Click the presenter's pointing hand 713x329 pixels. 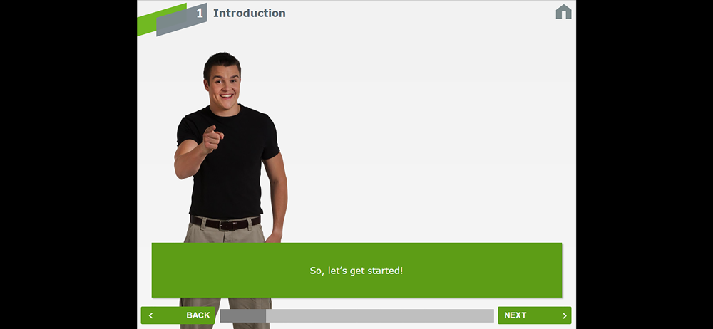tap(212, 139)
